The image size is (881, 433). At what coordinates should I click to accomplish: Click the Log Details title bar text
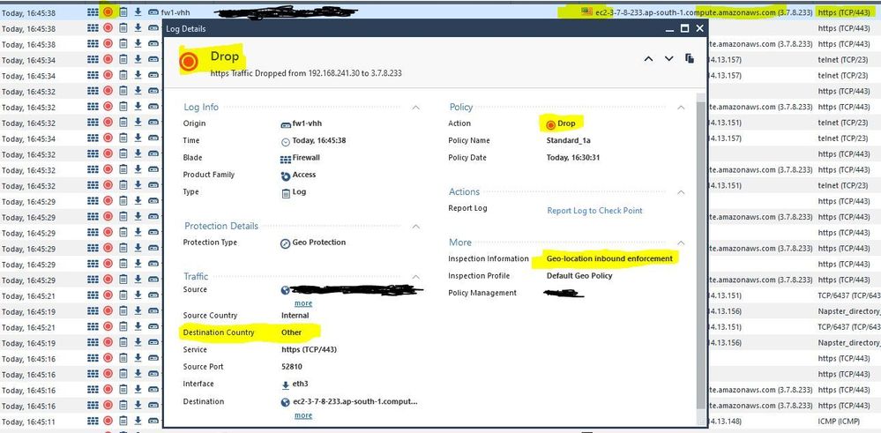[x=186, y=28]
